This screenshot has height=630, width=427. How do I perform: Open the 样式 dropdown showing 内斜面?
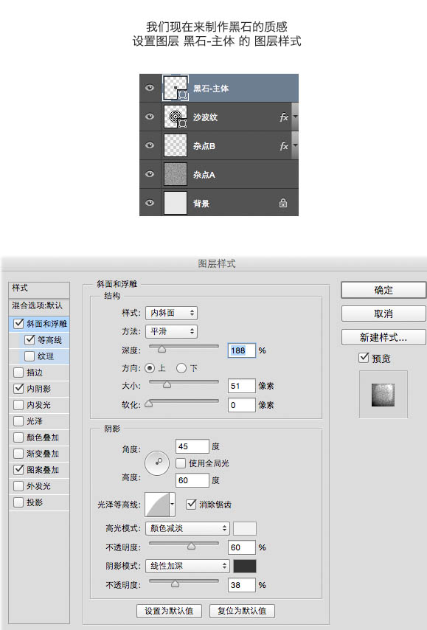172,313
